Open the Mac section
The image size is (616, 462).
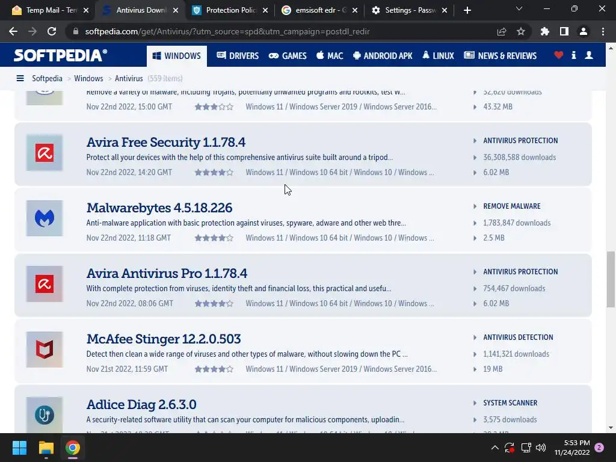(330, 56)
